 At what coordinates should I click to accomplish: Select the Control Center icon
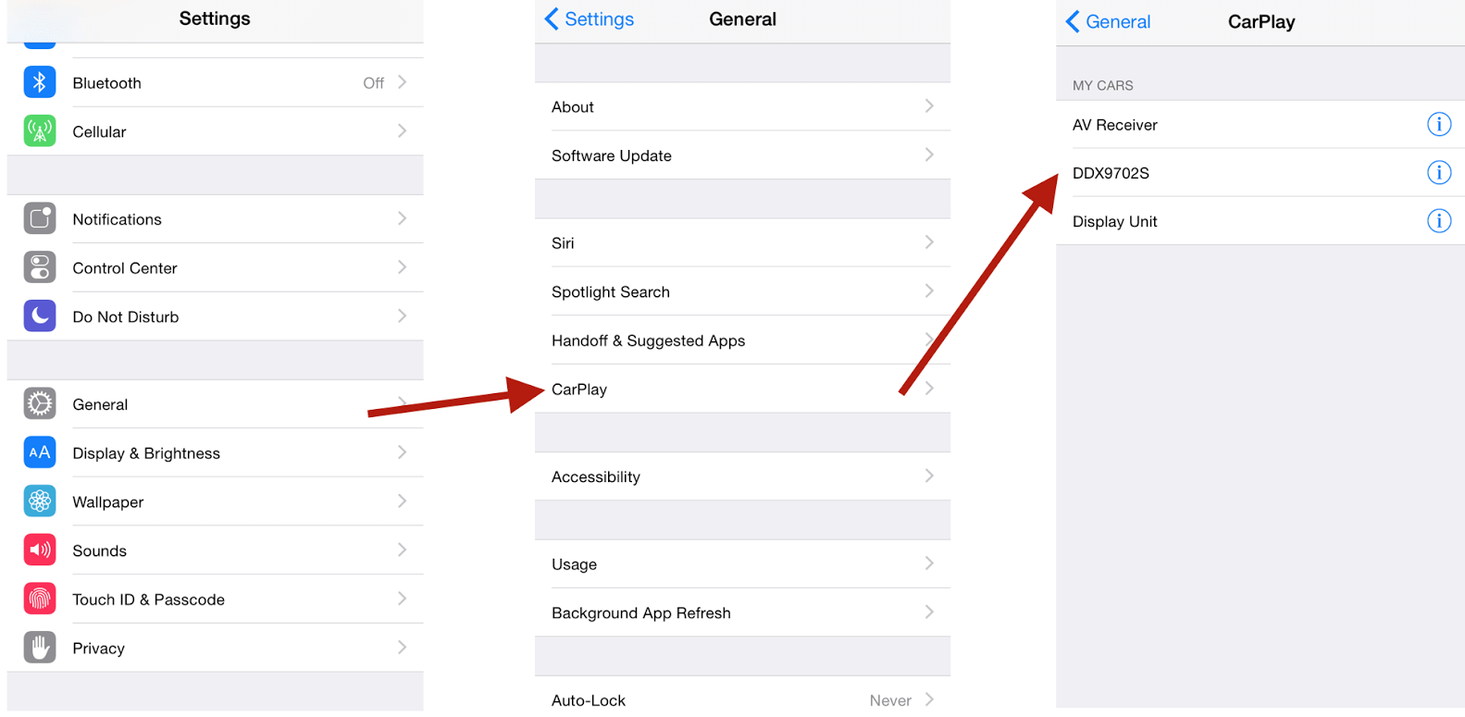click(40, 267)
